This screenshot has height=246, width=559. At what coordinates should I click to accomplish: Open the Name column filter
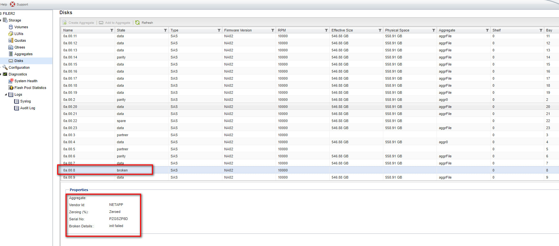[x=112, y=30]
